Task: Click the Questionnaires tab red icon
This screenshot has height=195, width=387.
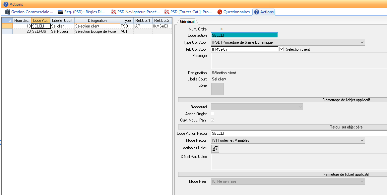Action: click(220, 12)
